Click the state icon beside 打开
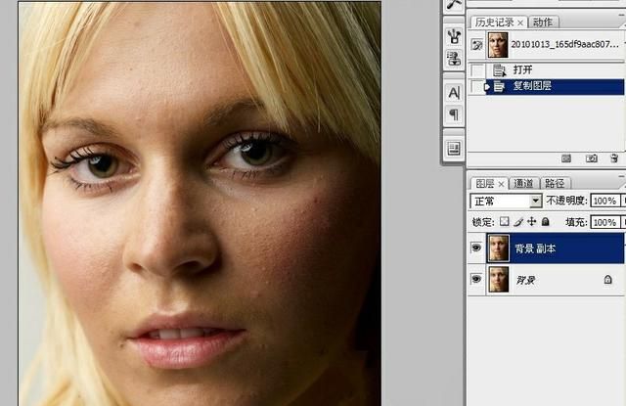Viewport: 626px width, 406px height. tap(499, 70)
